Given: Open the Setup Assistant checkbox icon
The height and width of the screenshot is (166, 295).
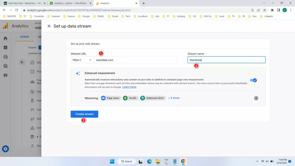Looking at the screenshot, I should pyautogui.click(x=32, y=63).
